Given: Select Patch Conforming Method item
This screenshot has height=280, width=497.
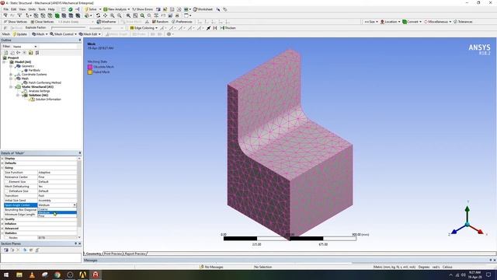Looking at the screenshot, I should point(45,82).
